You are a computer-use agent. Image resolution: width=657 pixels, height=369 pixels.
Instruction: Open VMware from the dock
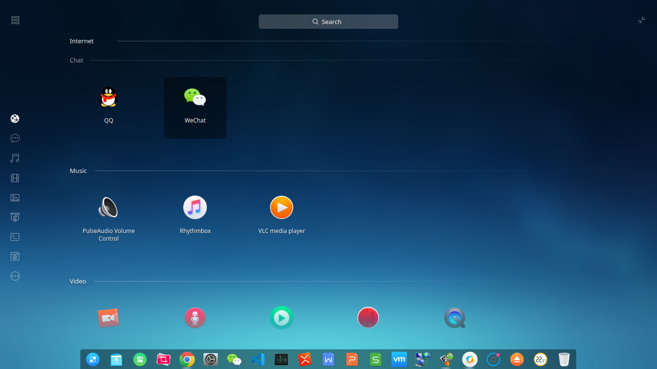(x=399, y=359)
